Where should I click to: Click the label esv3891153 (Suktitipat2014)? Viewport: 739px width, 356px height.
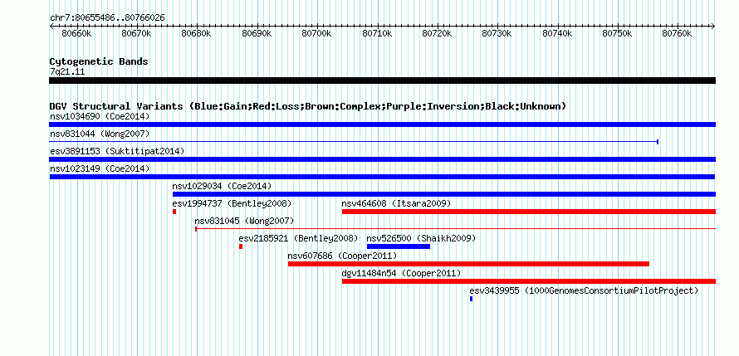[x=117, y=151]
